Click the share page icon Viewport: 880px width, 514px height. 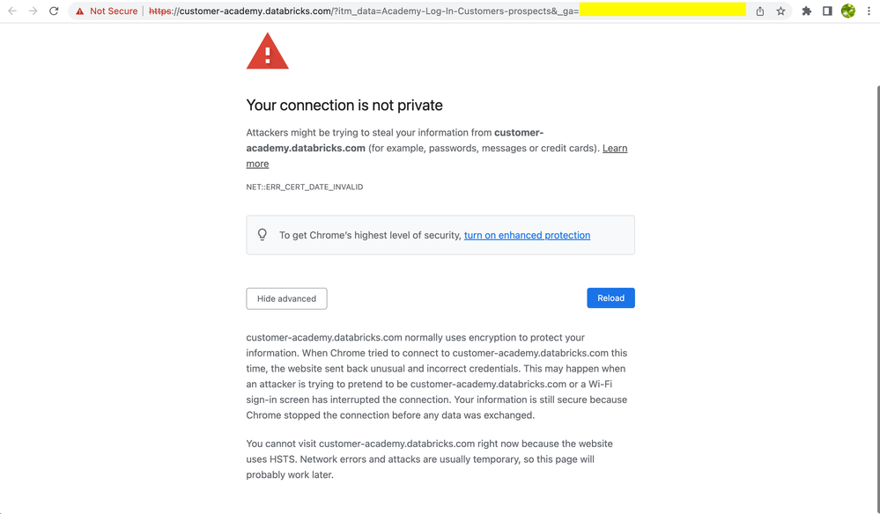(760, 11)
